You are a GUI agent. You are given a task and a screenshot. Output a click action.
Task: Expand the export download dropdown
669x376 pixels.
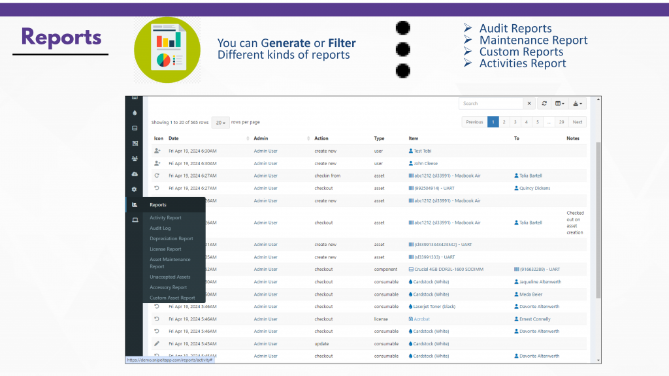tap(578, 103)
